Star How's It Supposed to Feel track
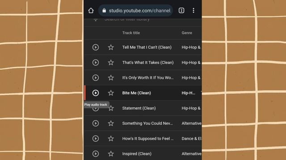Screen dimensions: 286x160 (111, 139)
